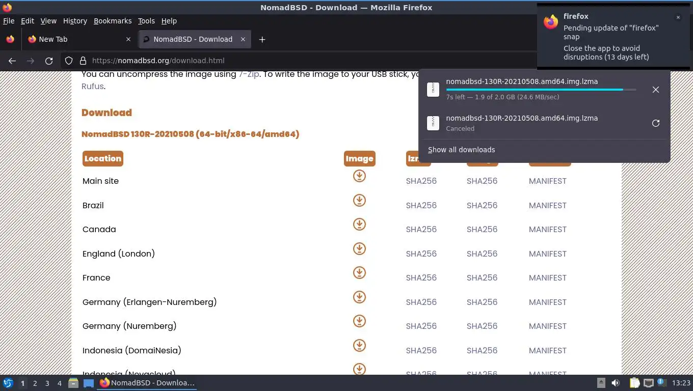Download image from Main site mirror

tap(359, 176)
